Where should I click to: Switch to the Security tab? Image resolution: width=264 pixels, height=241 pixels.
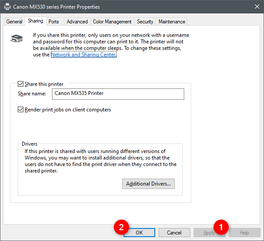coord(145,22)
